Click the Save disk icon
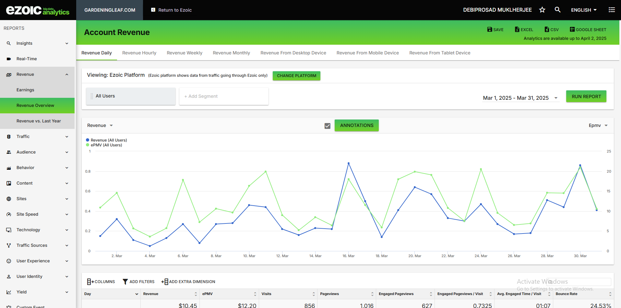The image size is (621, 308). pyautogui.click(x=490, y=29)
